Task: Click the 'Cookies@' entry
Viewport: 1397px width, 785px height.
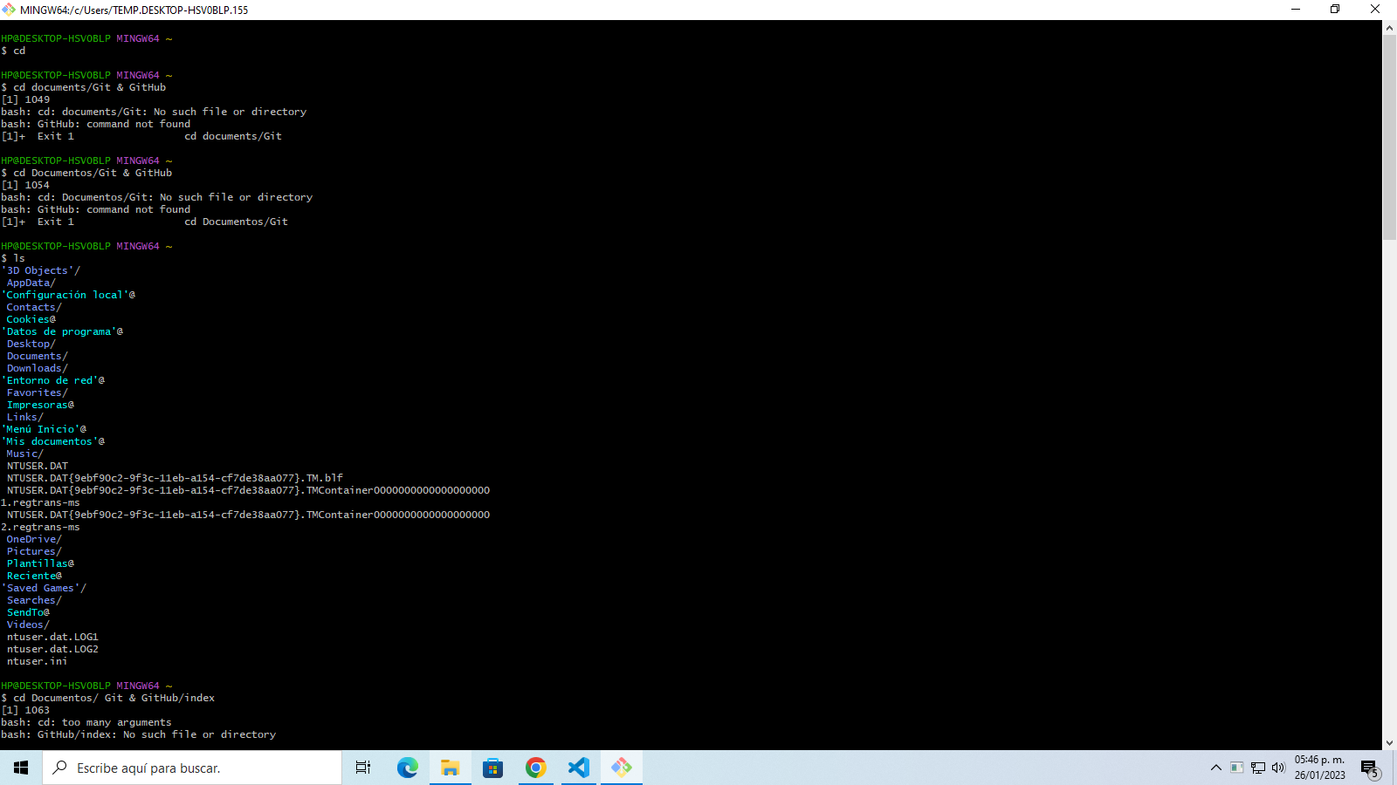Action: tap(31, 319)
